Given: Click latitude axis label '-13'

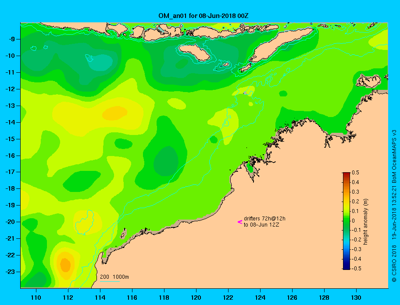Looking at the screenshot, I should (10, 106).
